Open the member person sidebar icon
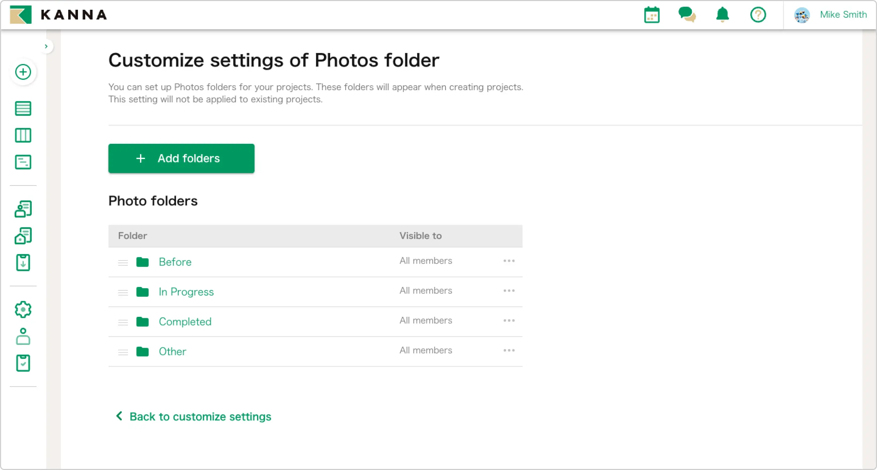This screenshot has width=877, height=470. click(23, 336)
